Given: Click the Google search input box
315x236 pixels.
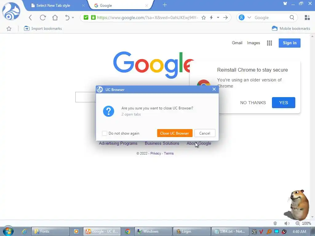Looking at the screenshot, I should pos(86,97).
